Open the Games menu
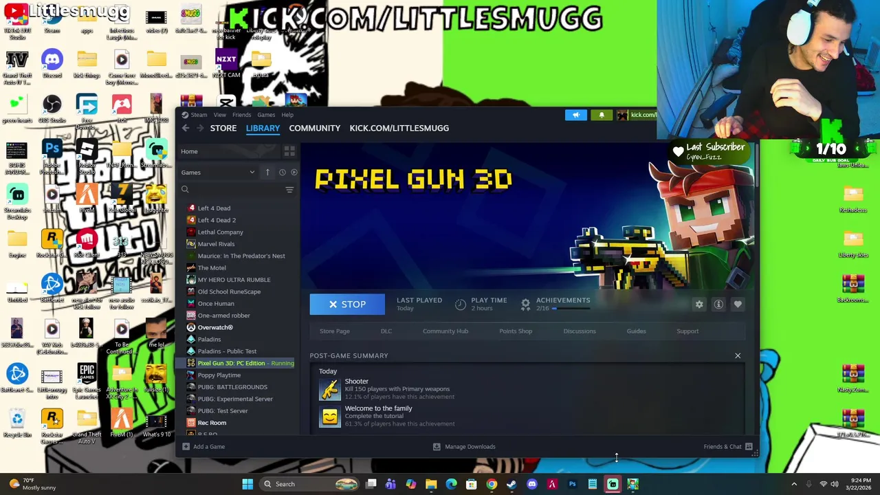The height and width of the screenshot is (495, 880). coord(266,115)
